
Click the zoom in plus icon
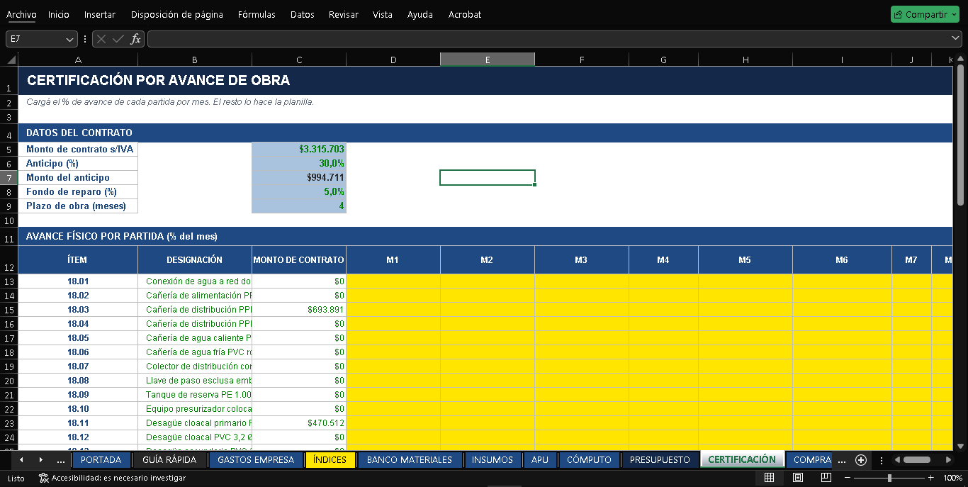(930, 478)
